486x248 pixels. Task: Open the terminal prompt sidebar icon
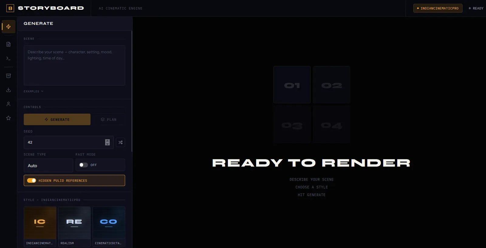[x=9, y=58]
